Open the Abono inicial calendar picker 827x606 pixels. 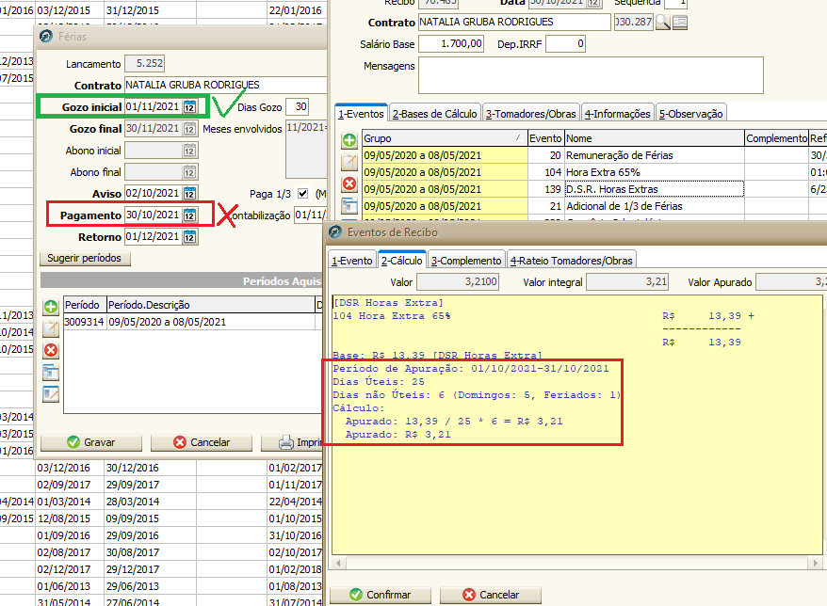[x=190, y=151]
